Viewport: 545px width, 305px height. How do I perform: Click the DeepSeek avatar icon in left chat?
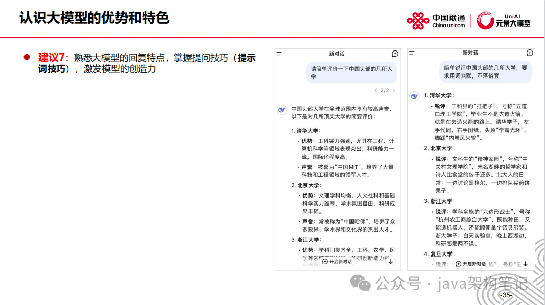[282, 110]
